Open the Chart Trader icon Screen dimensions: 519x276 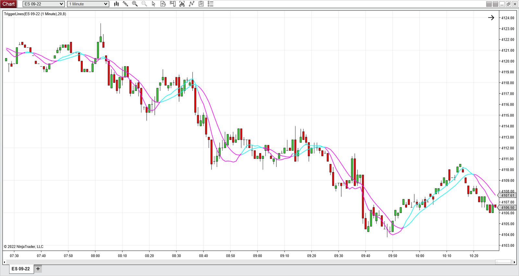click(173, 4)
